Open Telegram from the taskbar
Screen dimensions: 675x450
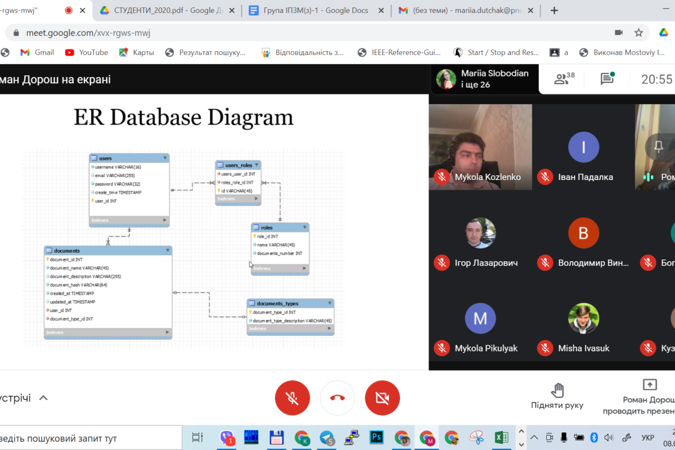[327, 437]
